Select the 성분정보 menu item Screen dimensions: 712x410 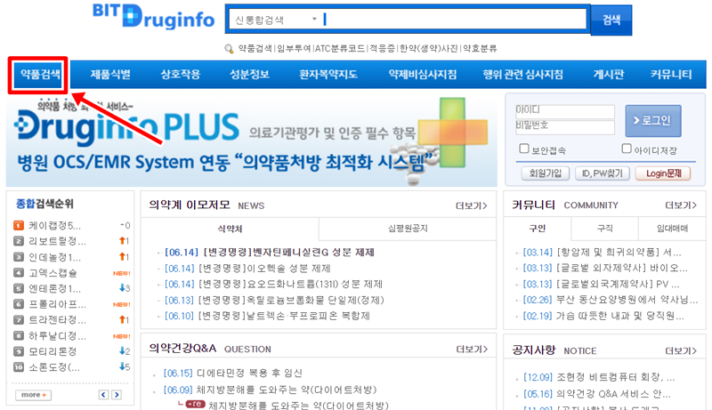pos(249,75)
